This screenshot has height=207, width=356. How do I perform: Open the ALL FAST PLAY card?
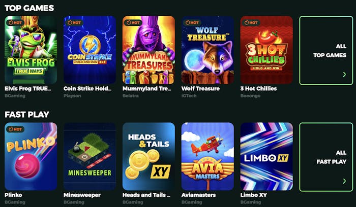click(326, 157)
